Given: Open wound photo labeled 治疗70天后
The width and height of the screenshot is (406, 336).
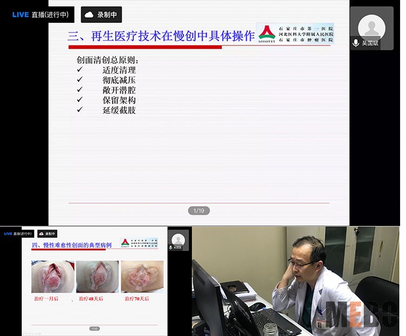Looking at the screenshot, I should coord(142,277).
